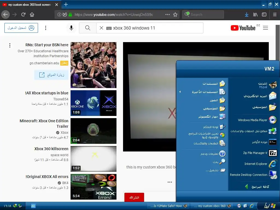Click the browser Search box

(x=203, y=14)
